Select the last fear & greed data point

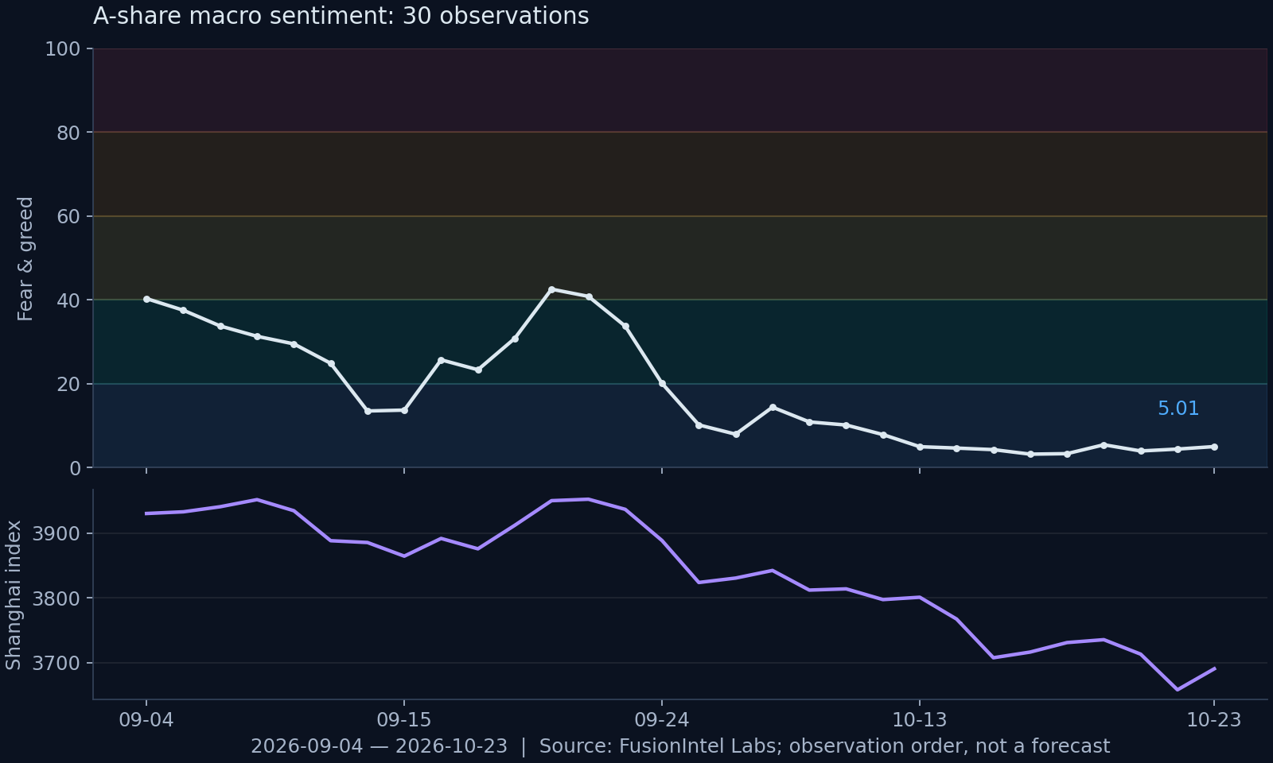1214,447
